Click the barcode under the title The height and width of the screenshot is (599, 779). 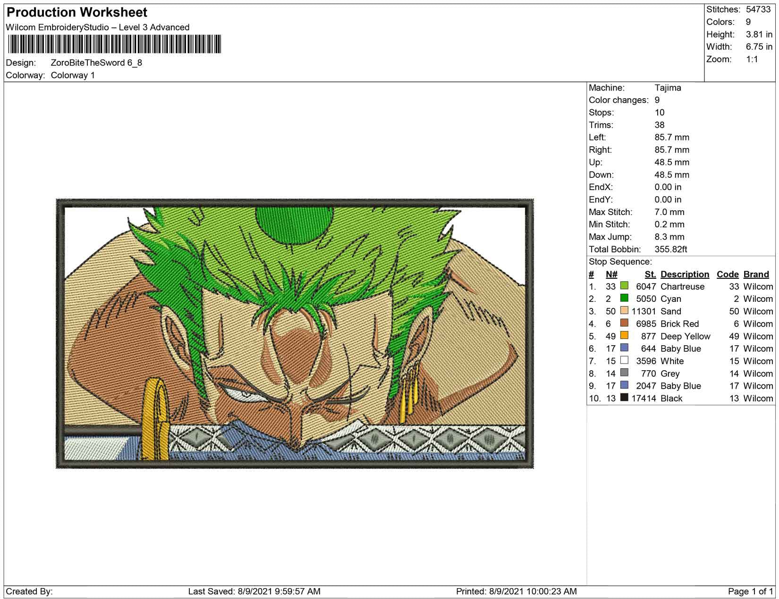point(114,45)
